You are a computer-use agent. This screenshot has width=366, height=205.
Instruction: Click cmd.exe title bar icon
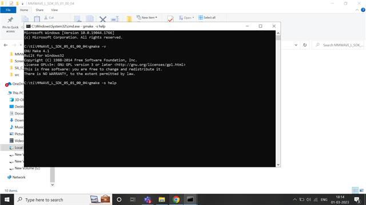click(28, 26)
